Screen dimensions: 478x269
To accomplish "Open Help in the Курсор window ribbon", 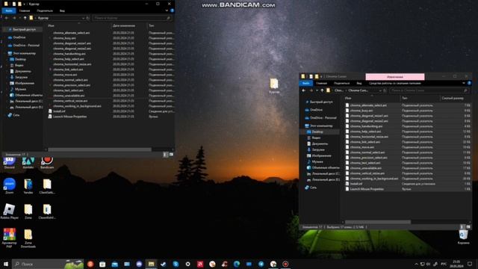I will tap(173, 10).
